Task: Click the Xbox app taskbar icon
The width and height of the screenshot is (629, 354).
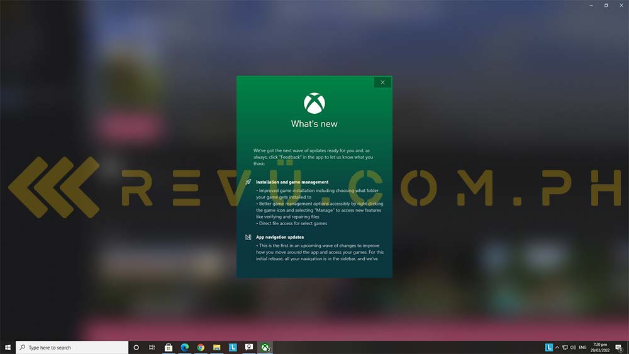Action: click(x=265, y=347)
